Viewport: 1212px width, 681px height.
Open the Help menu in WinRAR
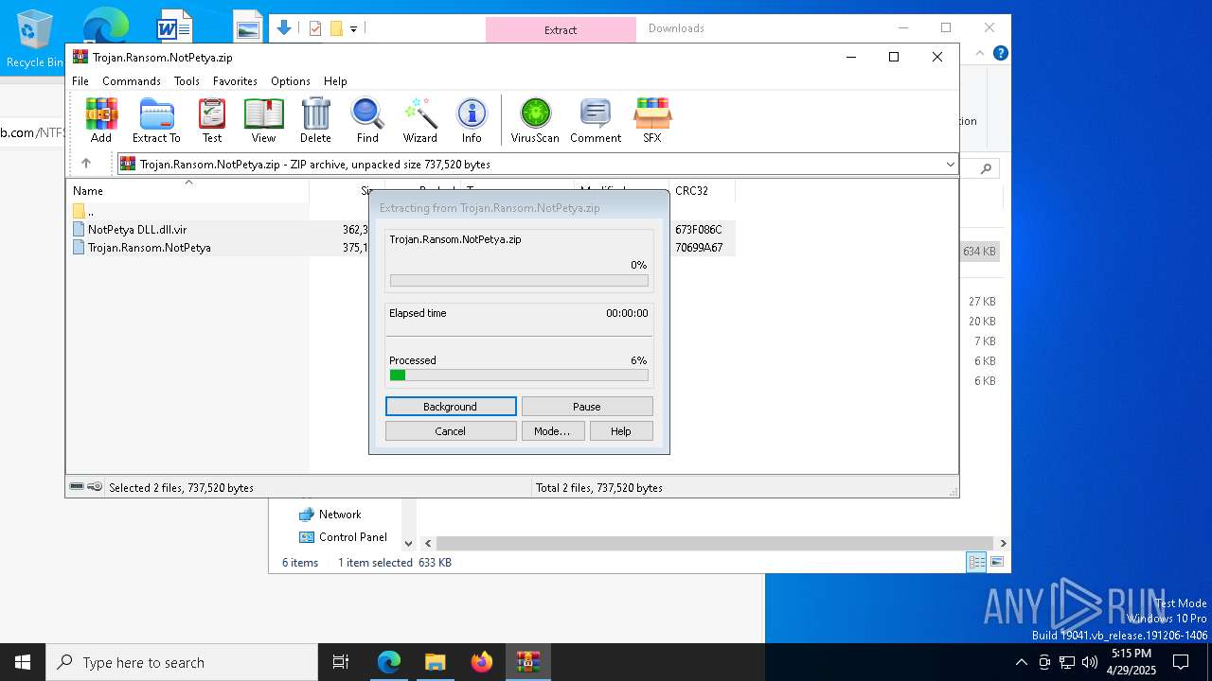335,81
